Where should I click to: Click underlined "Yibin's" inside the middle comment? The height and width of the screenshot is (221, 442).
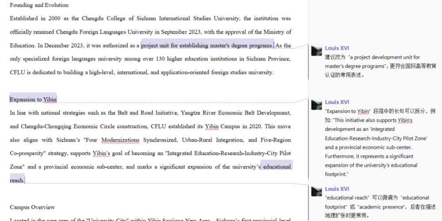(405, 120)
